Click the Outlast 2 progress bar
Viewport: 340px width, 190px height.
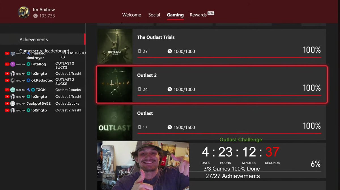(x=229, y=95)
